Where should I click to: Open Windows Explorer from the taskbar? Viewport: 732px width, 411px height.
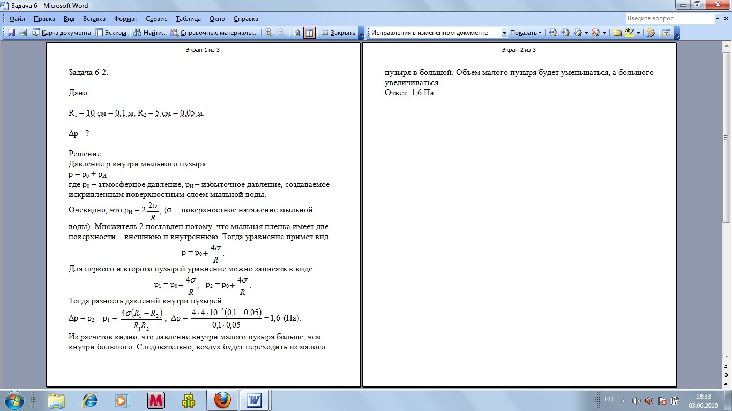pos(56,400)
